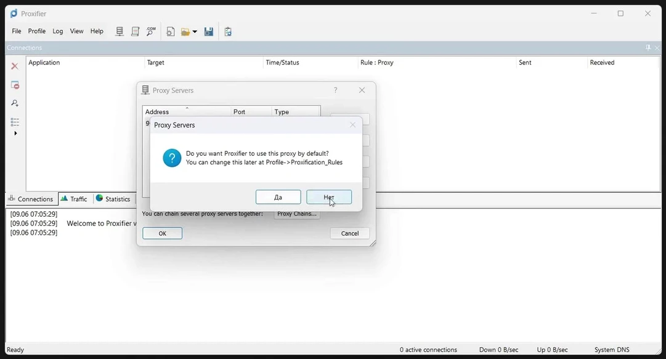Click the search sidebar icon
The image size is (666, 359).
(15, 103)
